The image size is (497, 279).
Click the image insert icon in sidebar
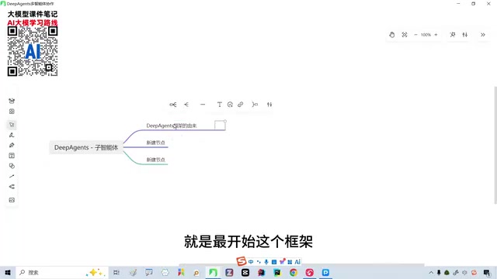coord(12,200)
